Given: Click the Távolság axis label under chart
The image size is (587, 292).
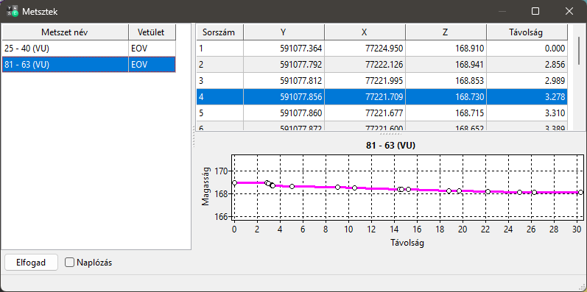Looking at the screenshot, I should point(407,243).
